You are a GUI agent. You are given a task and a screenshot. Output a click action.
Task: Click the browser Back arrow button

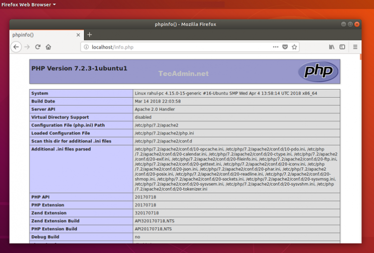16,47
